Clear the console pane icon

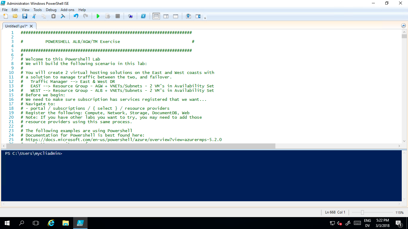(63, 16)
